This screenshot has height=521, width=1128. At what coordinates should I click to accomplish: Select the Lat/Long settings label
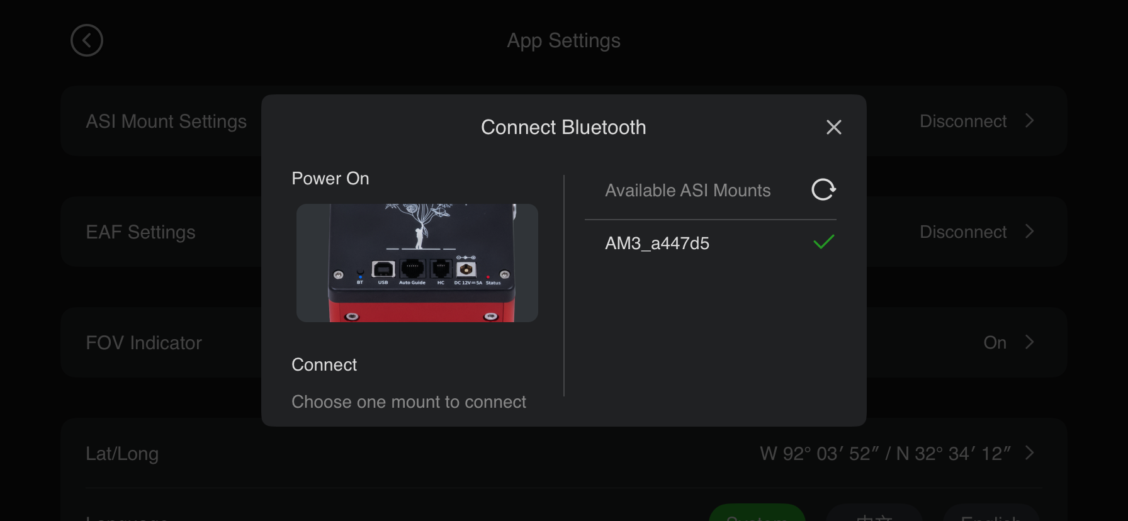click(122, 454)
